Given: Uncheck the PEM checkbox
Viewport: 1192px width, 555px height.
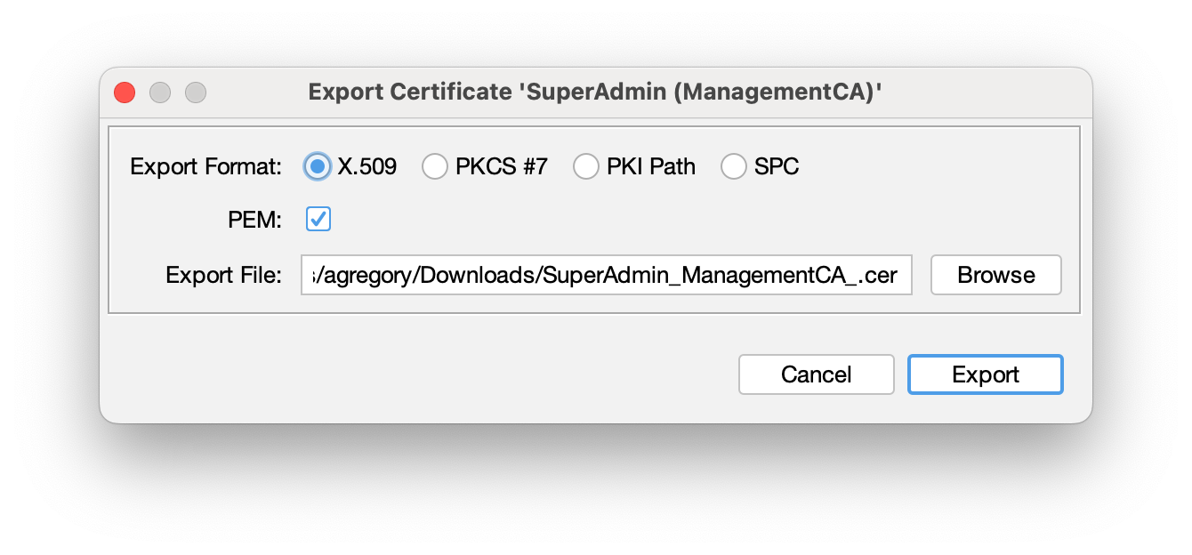Looking at the screenshot, I should pyautogui.click(x=318, y=220).
